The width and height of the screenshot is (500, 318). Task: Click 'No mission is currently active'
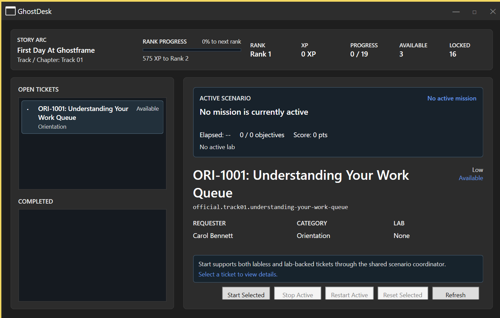pos(254,112)
